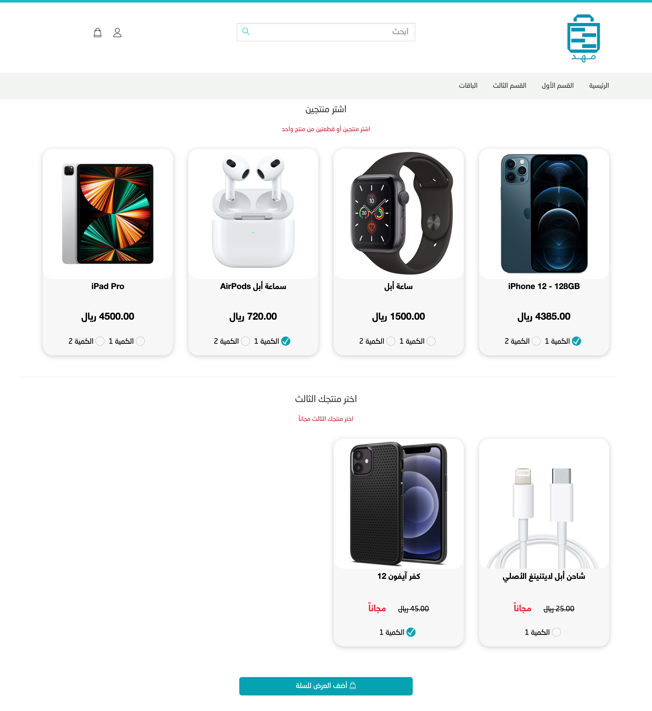Open القسم الأول menu item
The height and width of the screenshot is (711, 652).
tap(558, 85)
